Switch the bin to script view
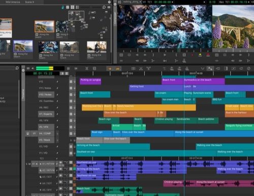Viewport: 254px width, 196px height. pos(77,7)
